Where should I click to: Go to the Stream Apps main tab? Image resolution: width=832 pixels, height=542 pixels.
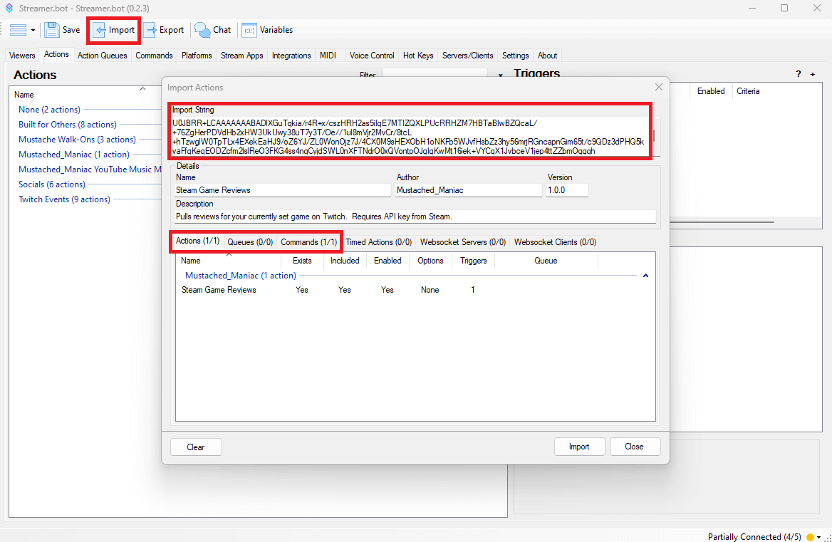pos(241,56)
